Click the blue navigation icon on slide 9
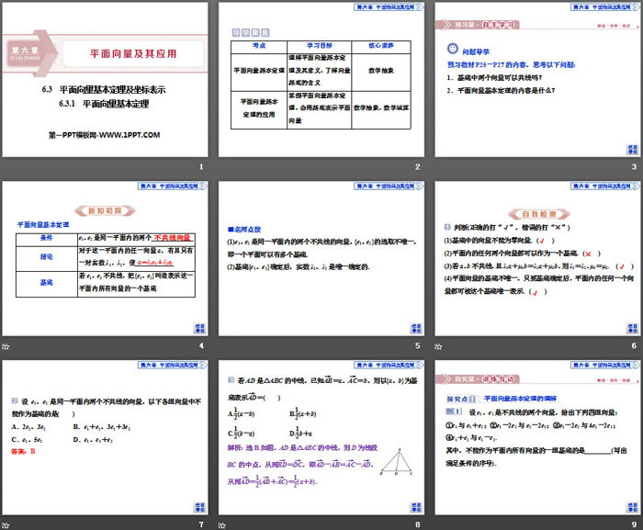The image size is (643, 530). 632,507
